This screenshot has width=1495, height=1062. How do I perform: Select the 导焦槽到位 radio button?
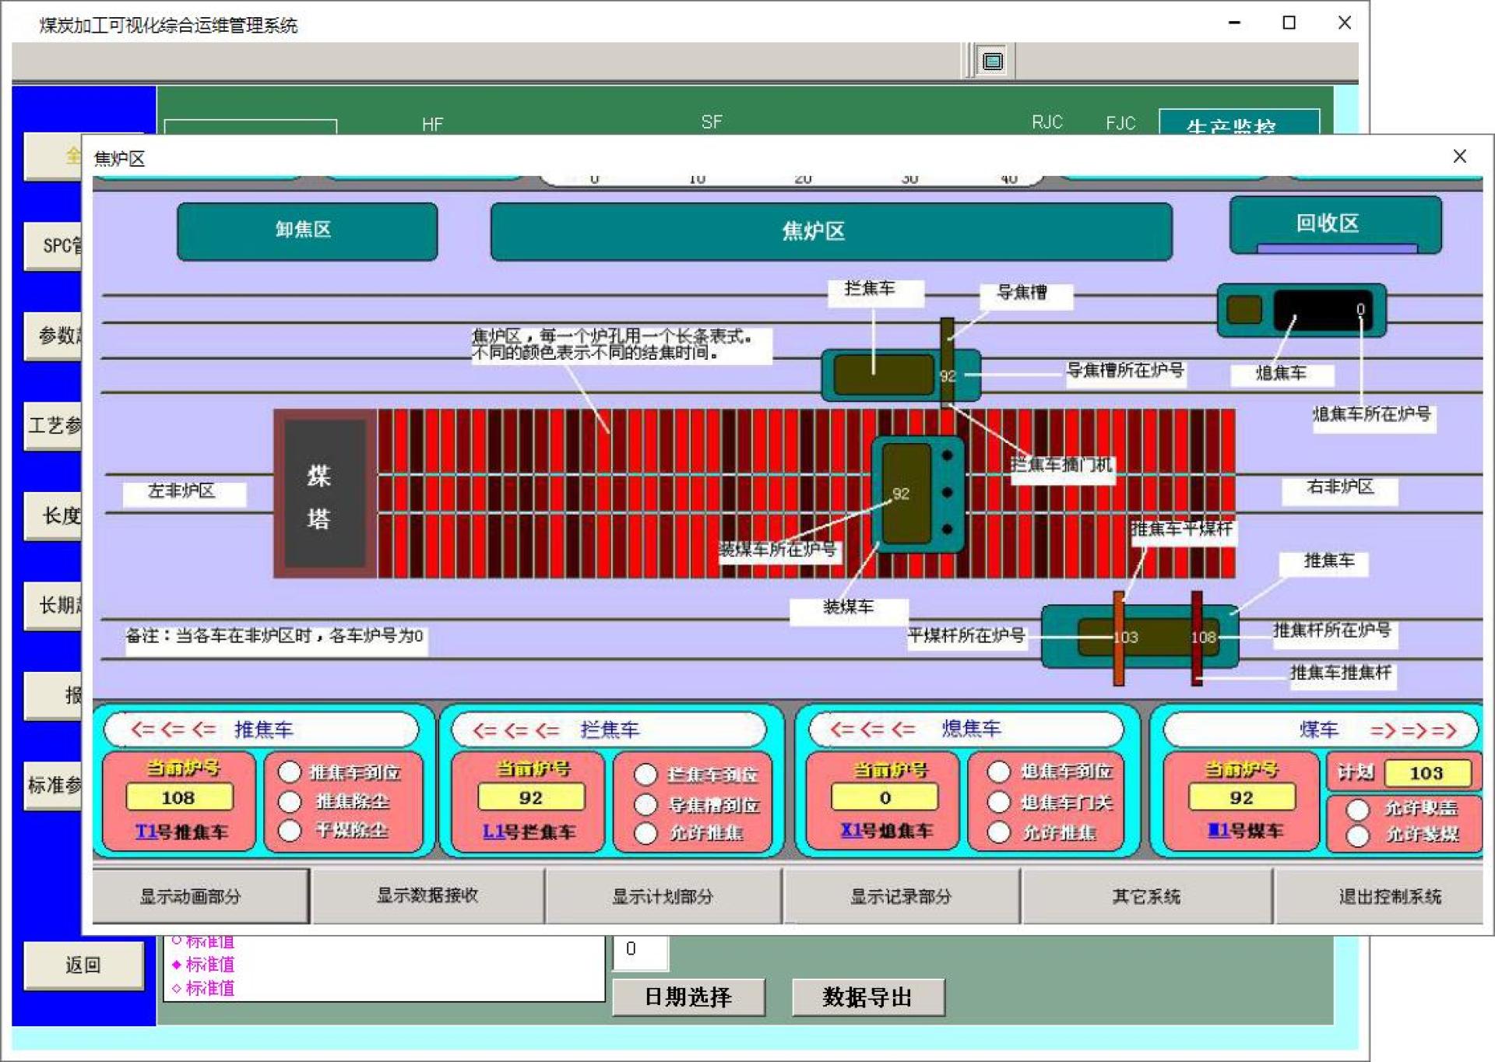pyautogui.click(x=645, y=804)
